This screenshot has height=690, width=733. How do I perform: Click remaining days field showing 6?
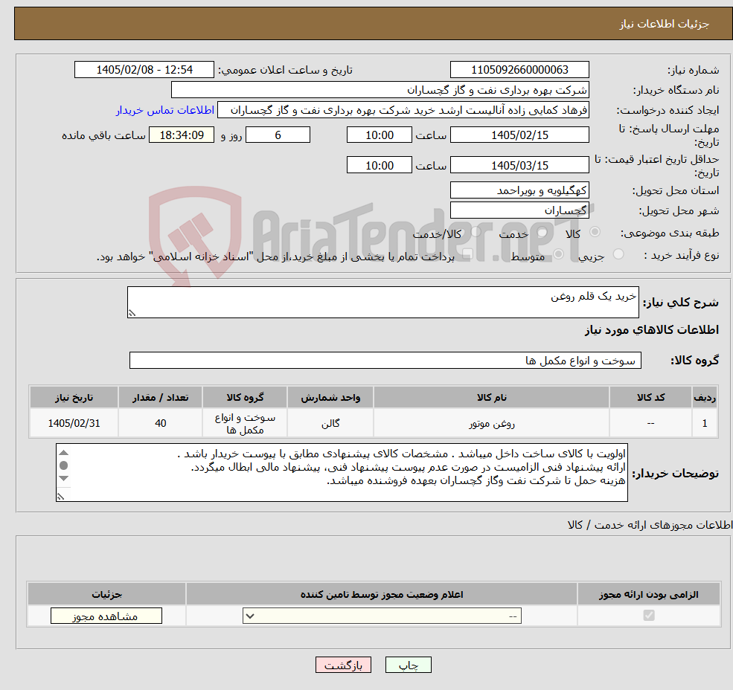coord(278,135)
